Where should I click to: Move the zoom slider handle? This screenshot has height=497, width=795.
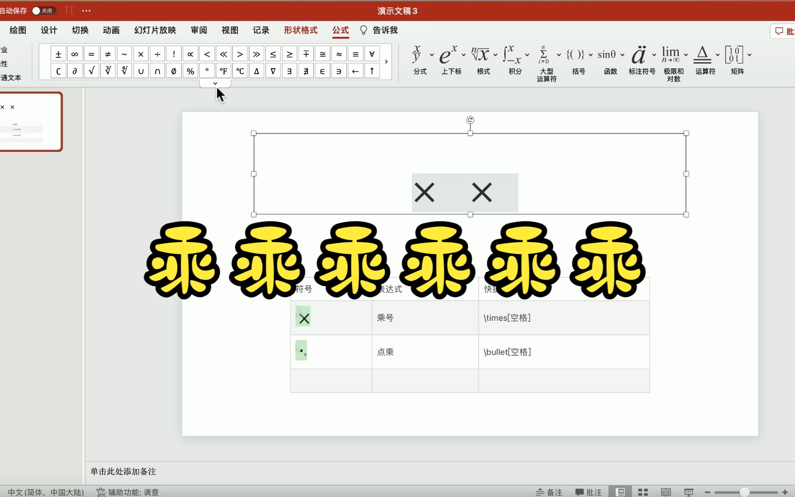(744, 492)
